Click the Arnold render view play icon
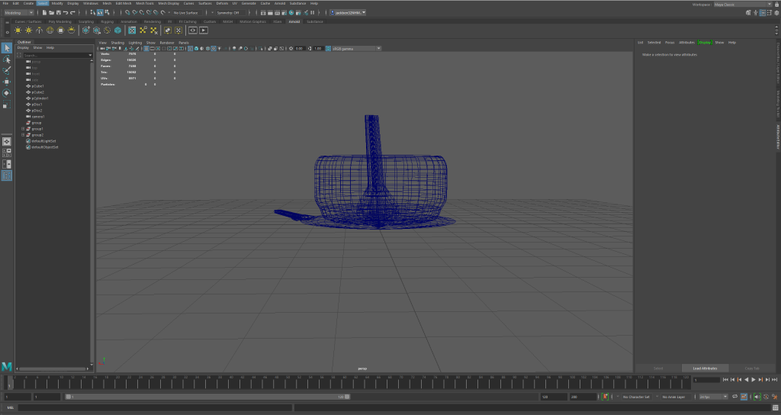Viewport: 781px width, 415px height. [x=204, y=31]
